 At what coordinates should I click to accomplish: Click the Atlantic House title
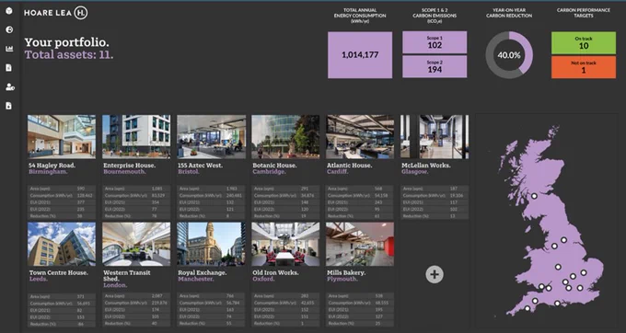coord(350,165)
